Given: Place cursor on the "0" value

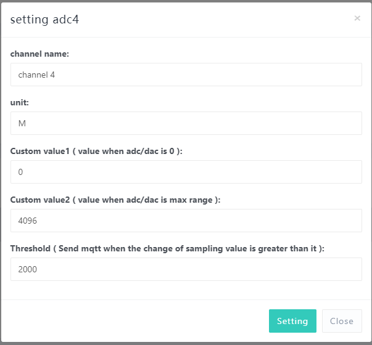Looking at the screenshot, I should click(20, 172).
